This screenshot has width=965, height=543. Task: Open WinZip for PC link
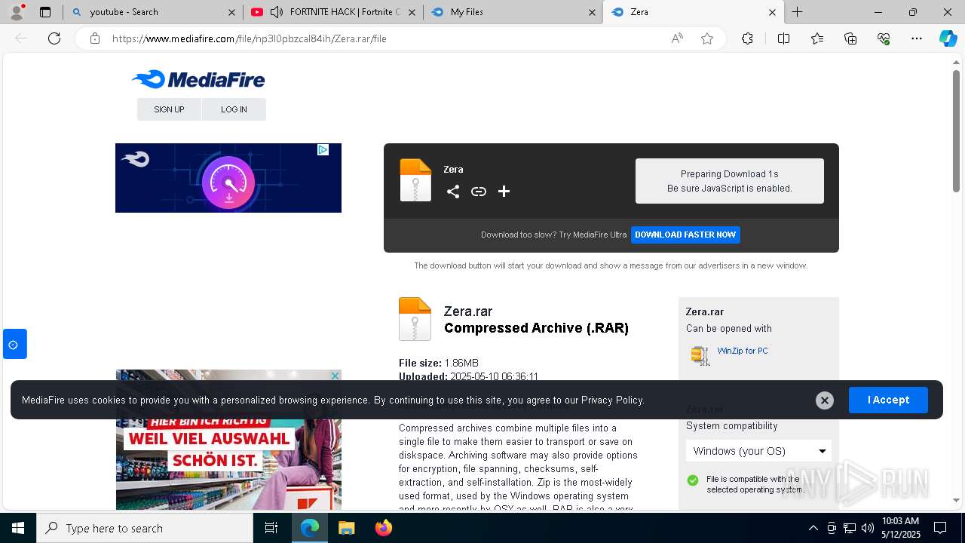point(743,351)
